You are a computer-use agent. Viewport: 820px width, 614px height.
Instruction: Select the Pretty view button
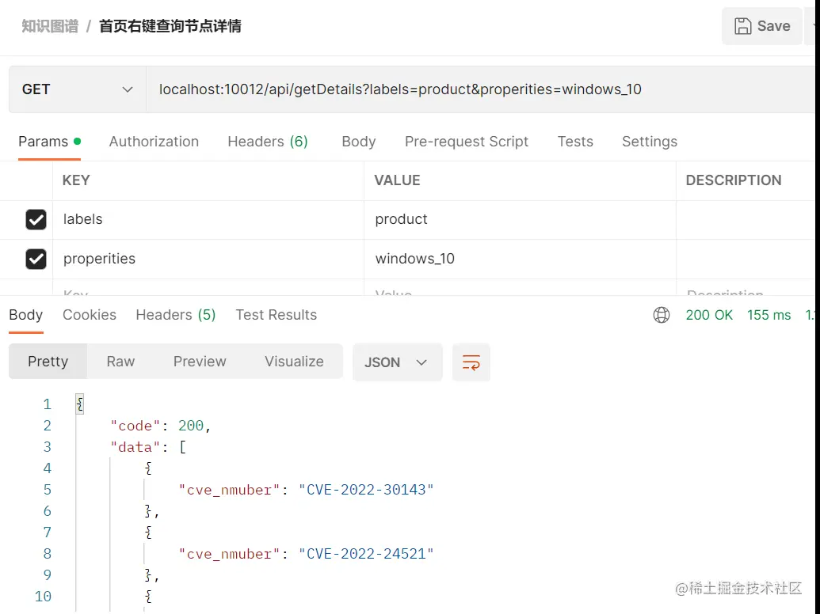tap(48, 362)
